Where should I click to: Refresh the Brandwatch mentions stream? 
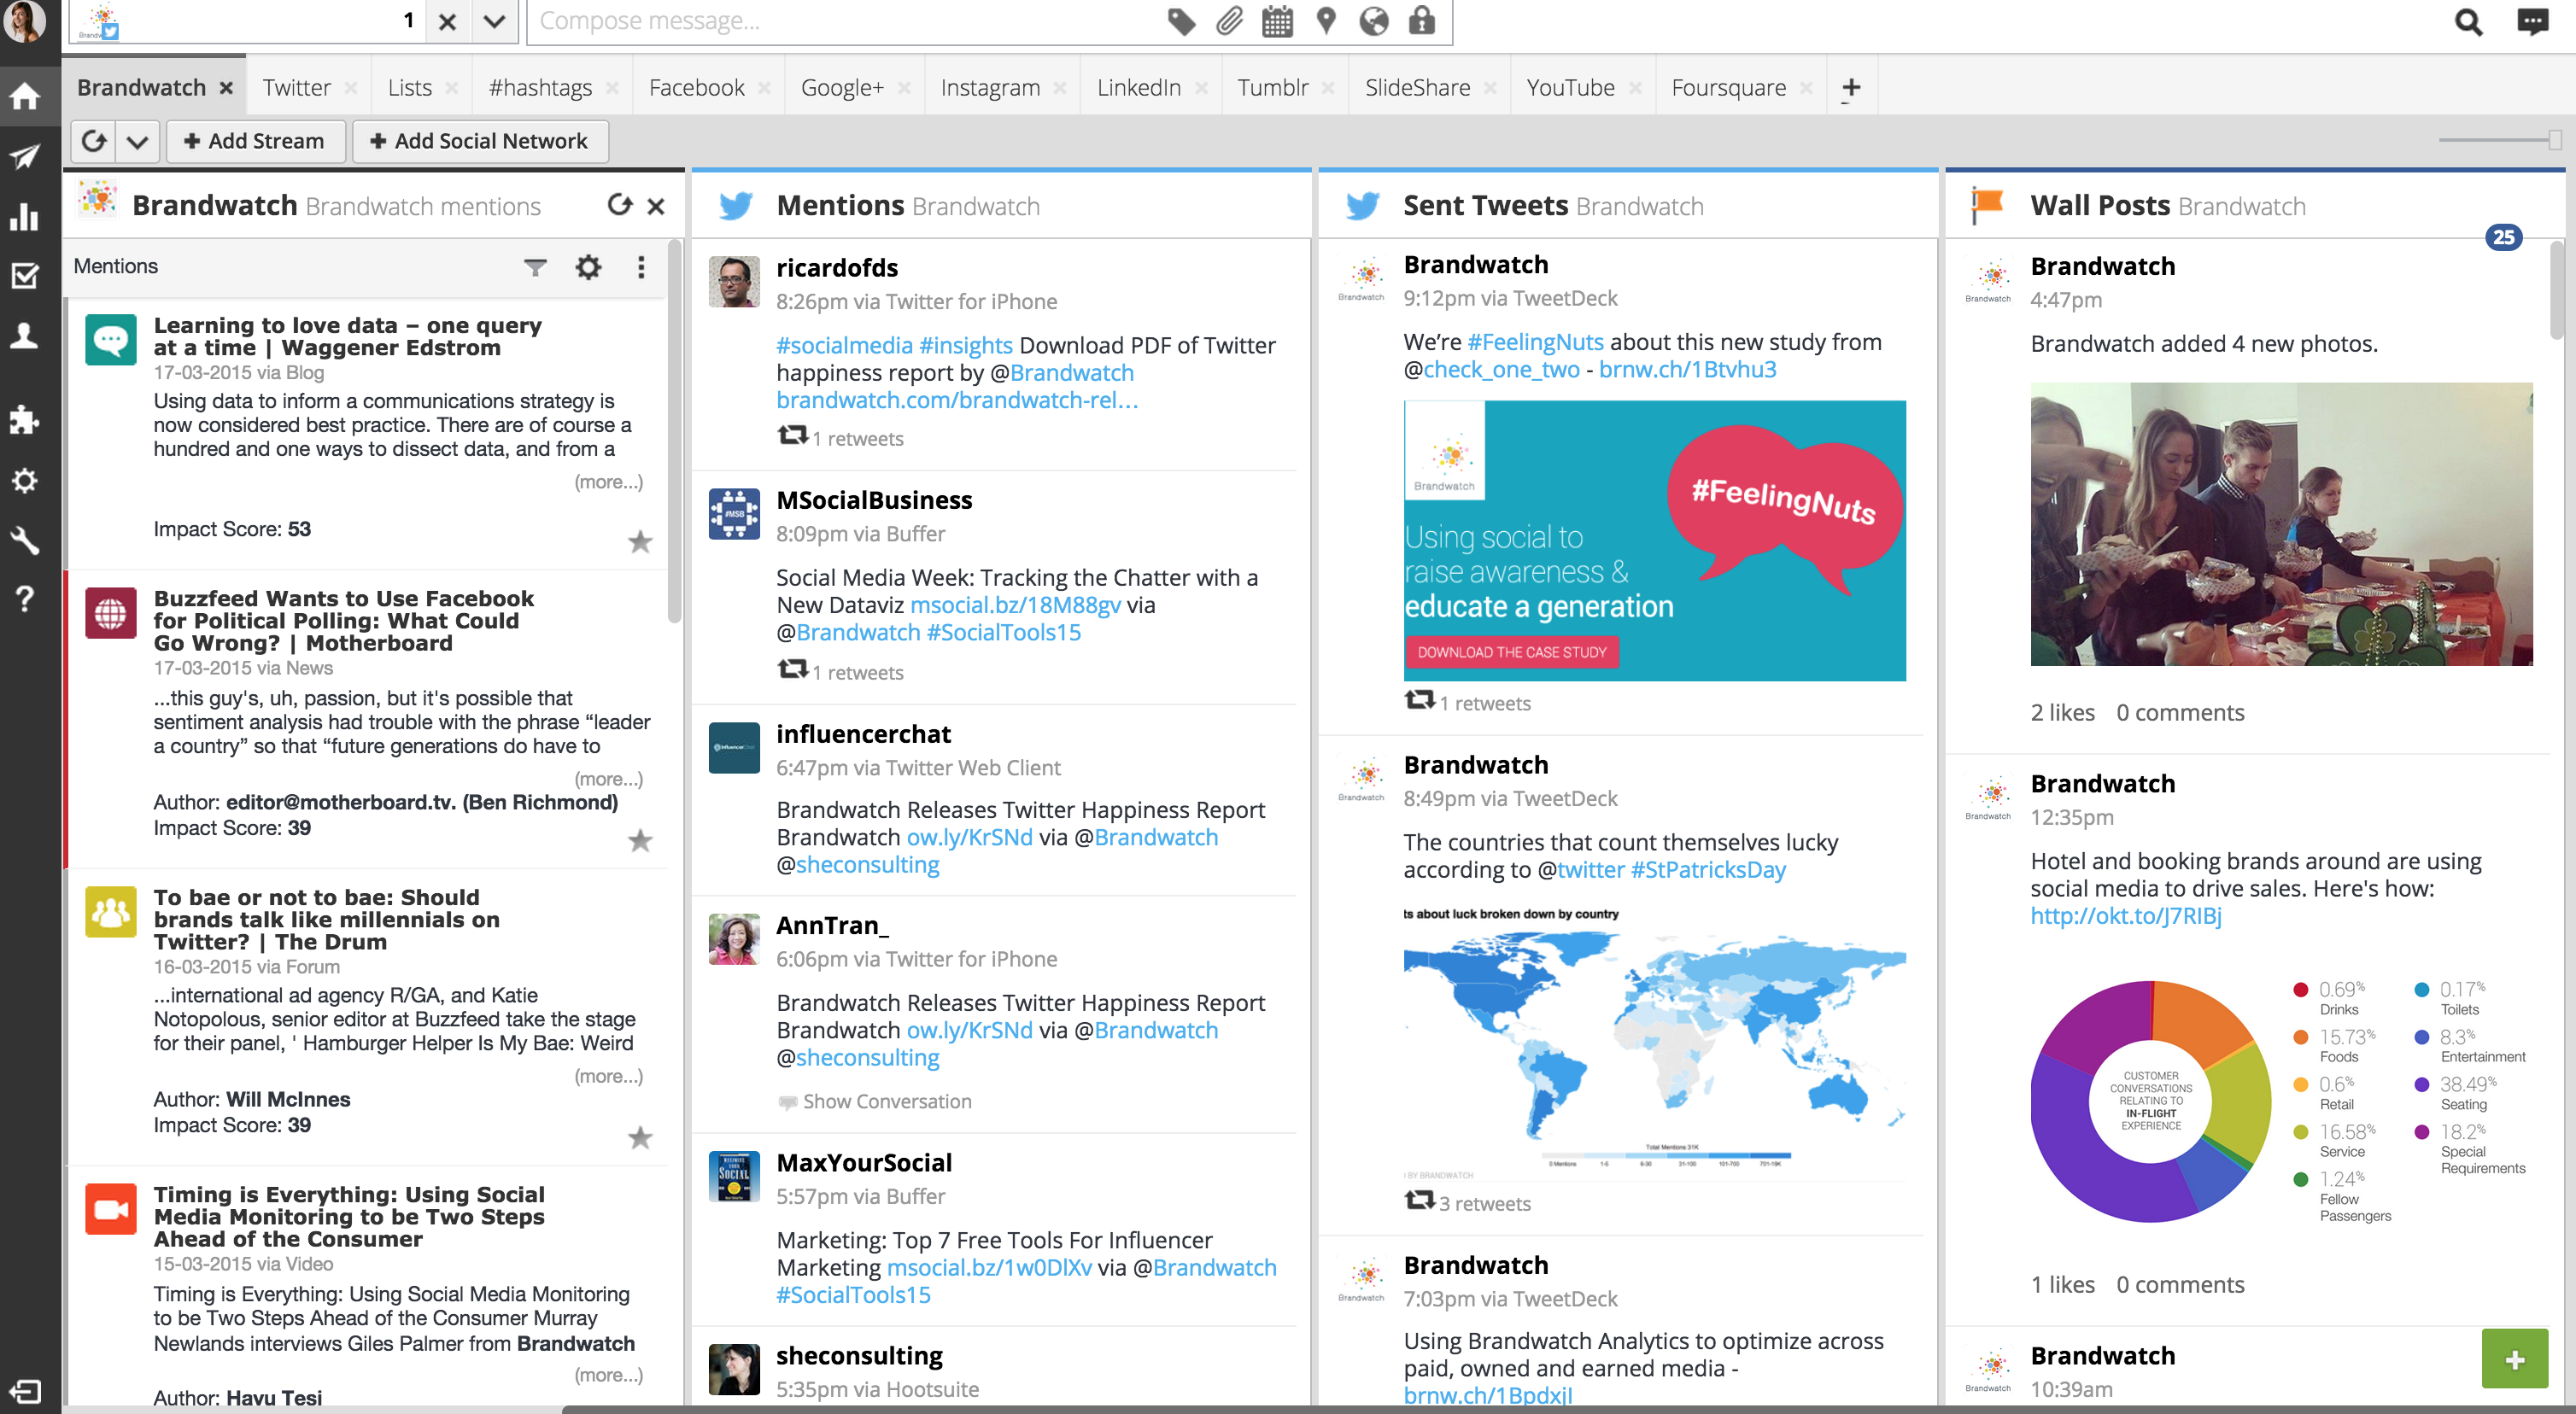tap(620, 205)
